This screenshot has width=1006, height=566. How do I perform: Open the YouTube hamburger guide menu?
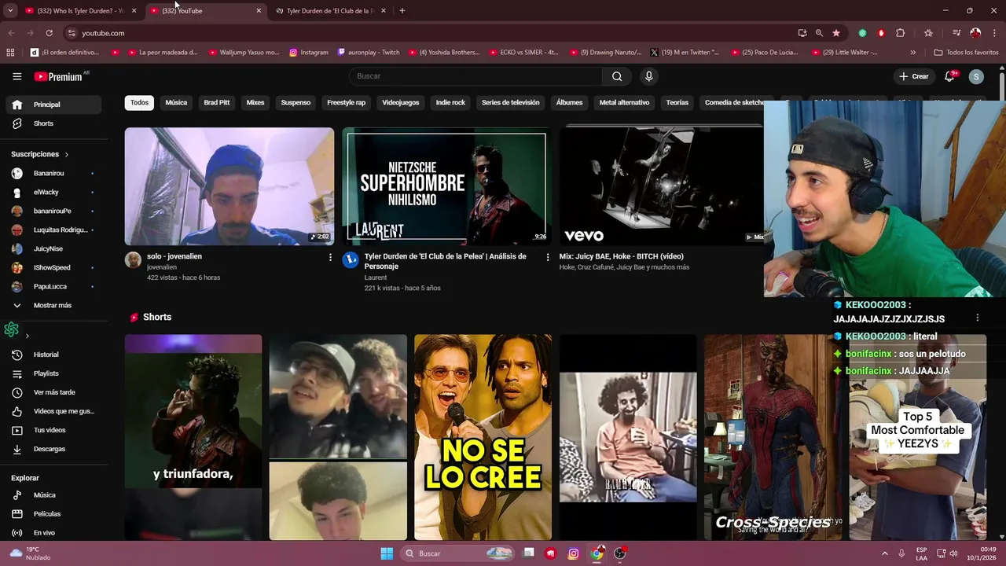(17, 76)
